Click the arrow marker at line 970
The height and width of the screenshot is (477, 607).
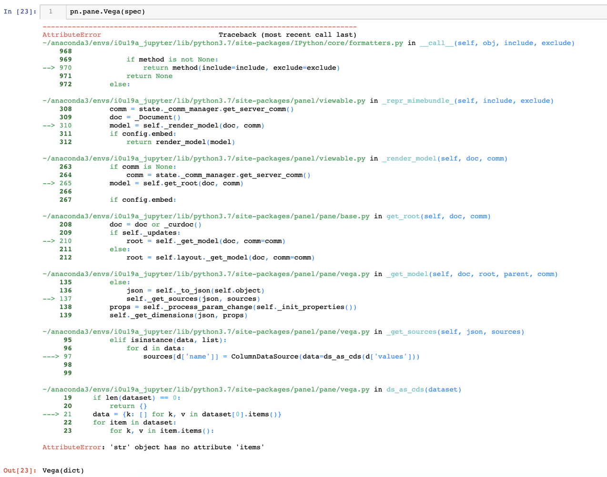pos(49,68)
